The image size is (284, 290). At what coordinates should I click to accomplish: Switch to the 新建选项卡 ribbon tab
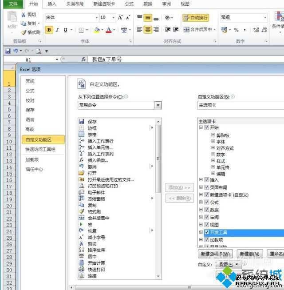(x=104, y=4)
